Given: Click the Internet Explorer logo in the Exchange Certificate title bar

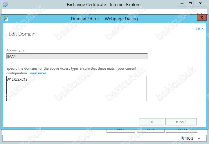Looking at the screenshot, I should (5, 4).
